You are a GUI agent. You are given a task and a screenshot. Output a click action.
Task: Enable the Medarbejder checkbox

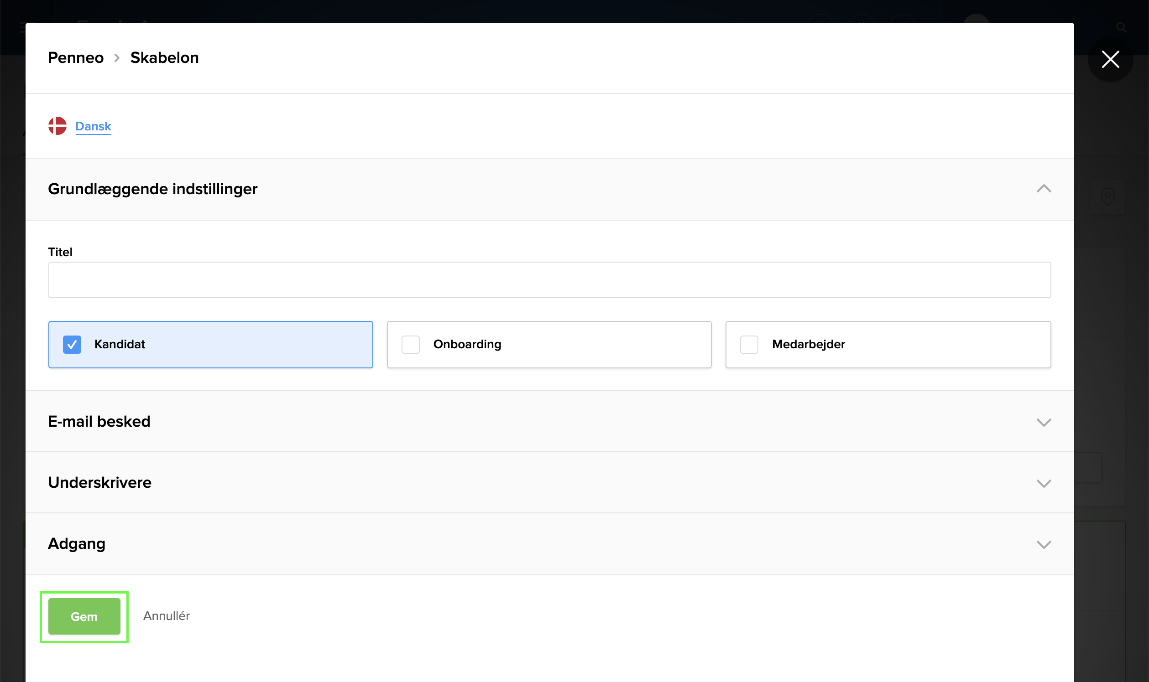(749, 344)
